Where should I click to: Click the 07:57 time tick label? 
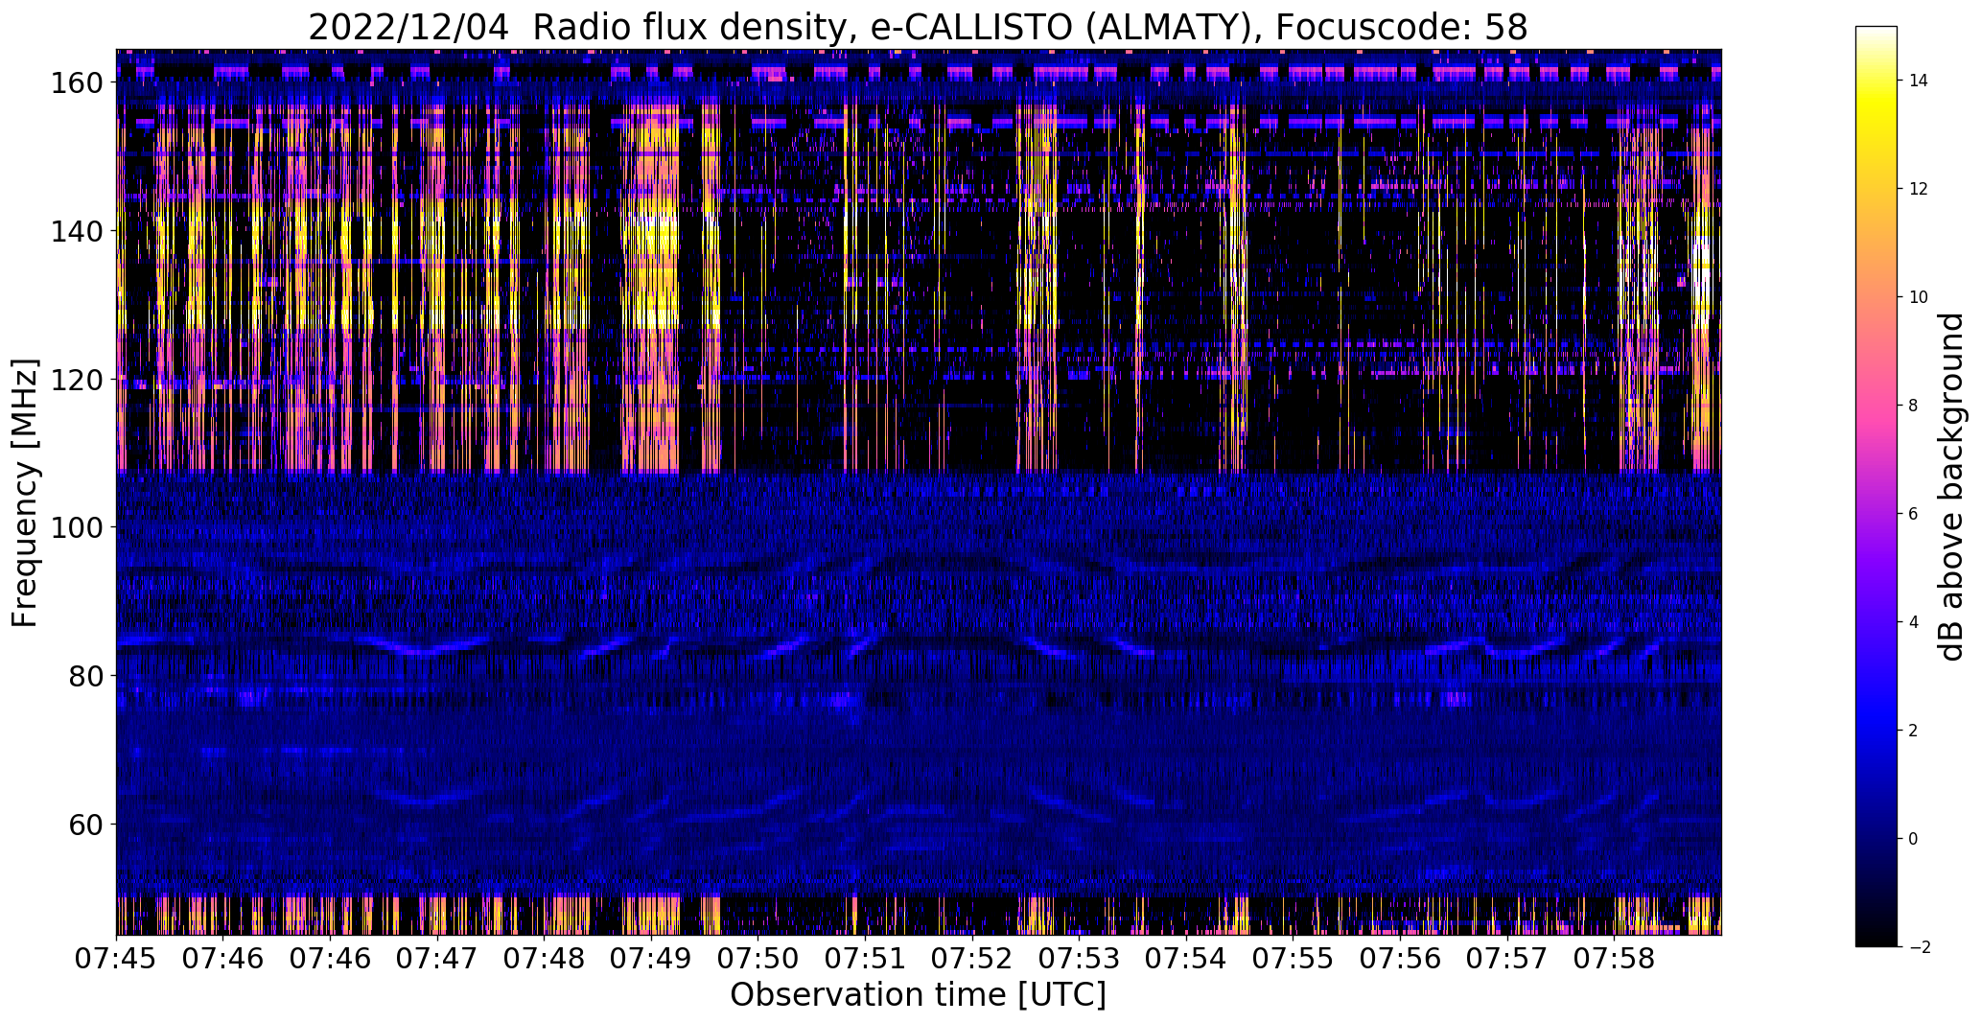coord(1507,958)
